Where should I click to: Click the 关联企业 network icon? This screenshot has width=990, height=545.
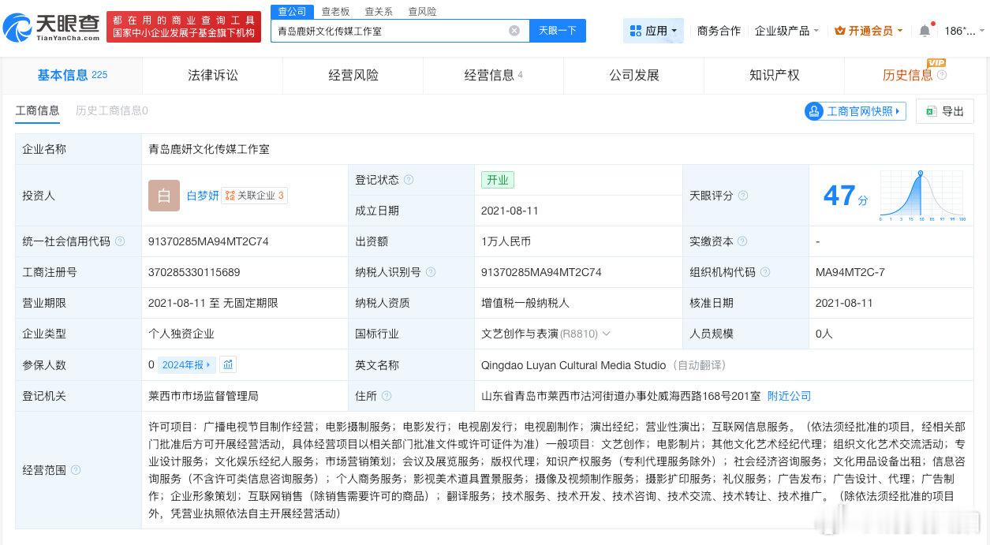(x=230, y=196)
